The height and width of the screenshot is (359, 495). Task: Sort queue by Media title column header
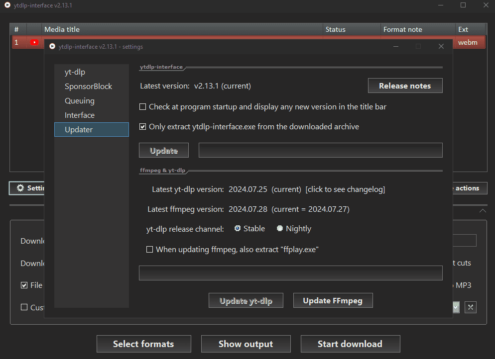182,29
